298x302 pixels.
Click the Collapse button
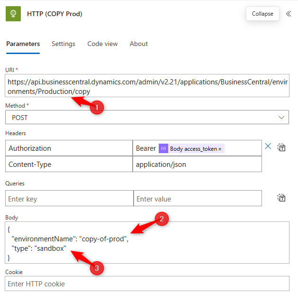coord(262,14)
